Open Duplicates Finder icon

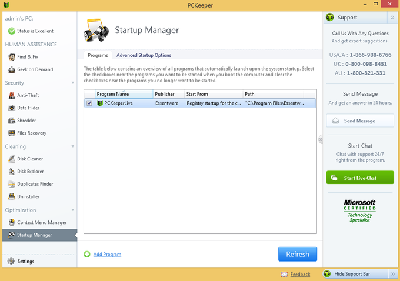coord(12,184)
